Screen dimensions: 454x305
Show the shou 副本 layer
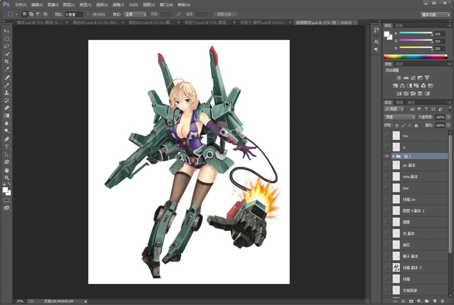tap(387, 177)
